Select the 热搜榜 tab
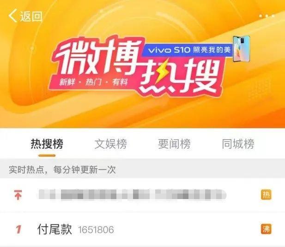 47,144
